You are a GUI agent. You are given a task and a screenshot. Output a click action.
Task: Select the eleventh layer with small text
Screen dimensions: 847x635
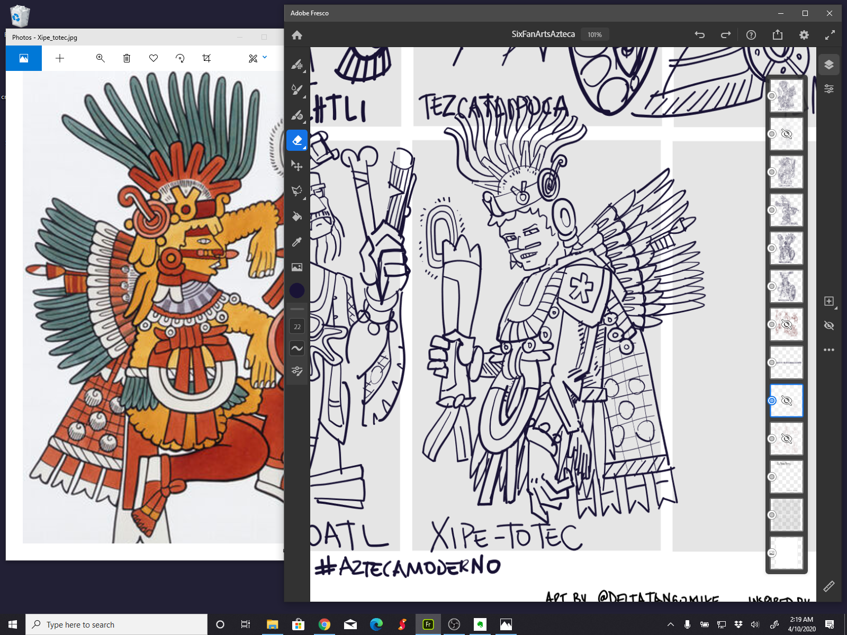point(786,477)
